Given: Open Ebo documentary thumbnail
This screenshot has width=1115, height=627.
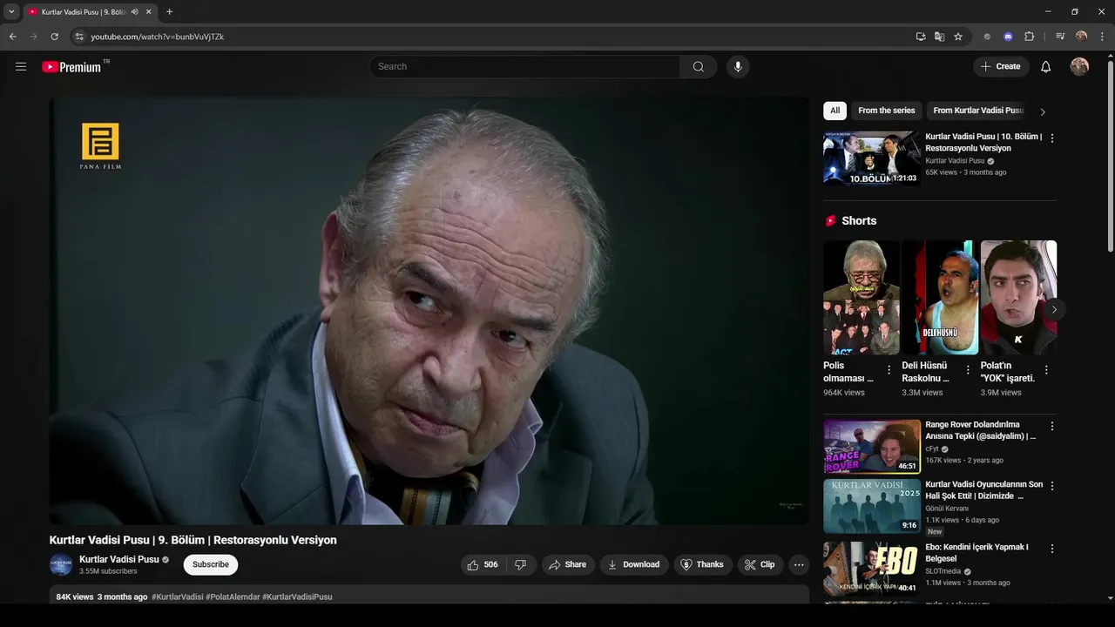Looking at the screenshot, I should tap(872, 569).
